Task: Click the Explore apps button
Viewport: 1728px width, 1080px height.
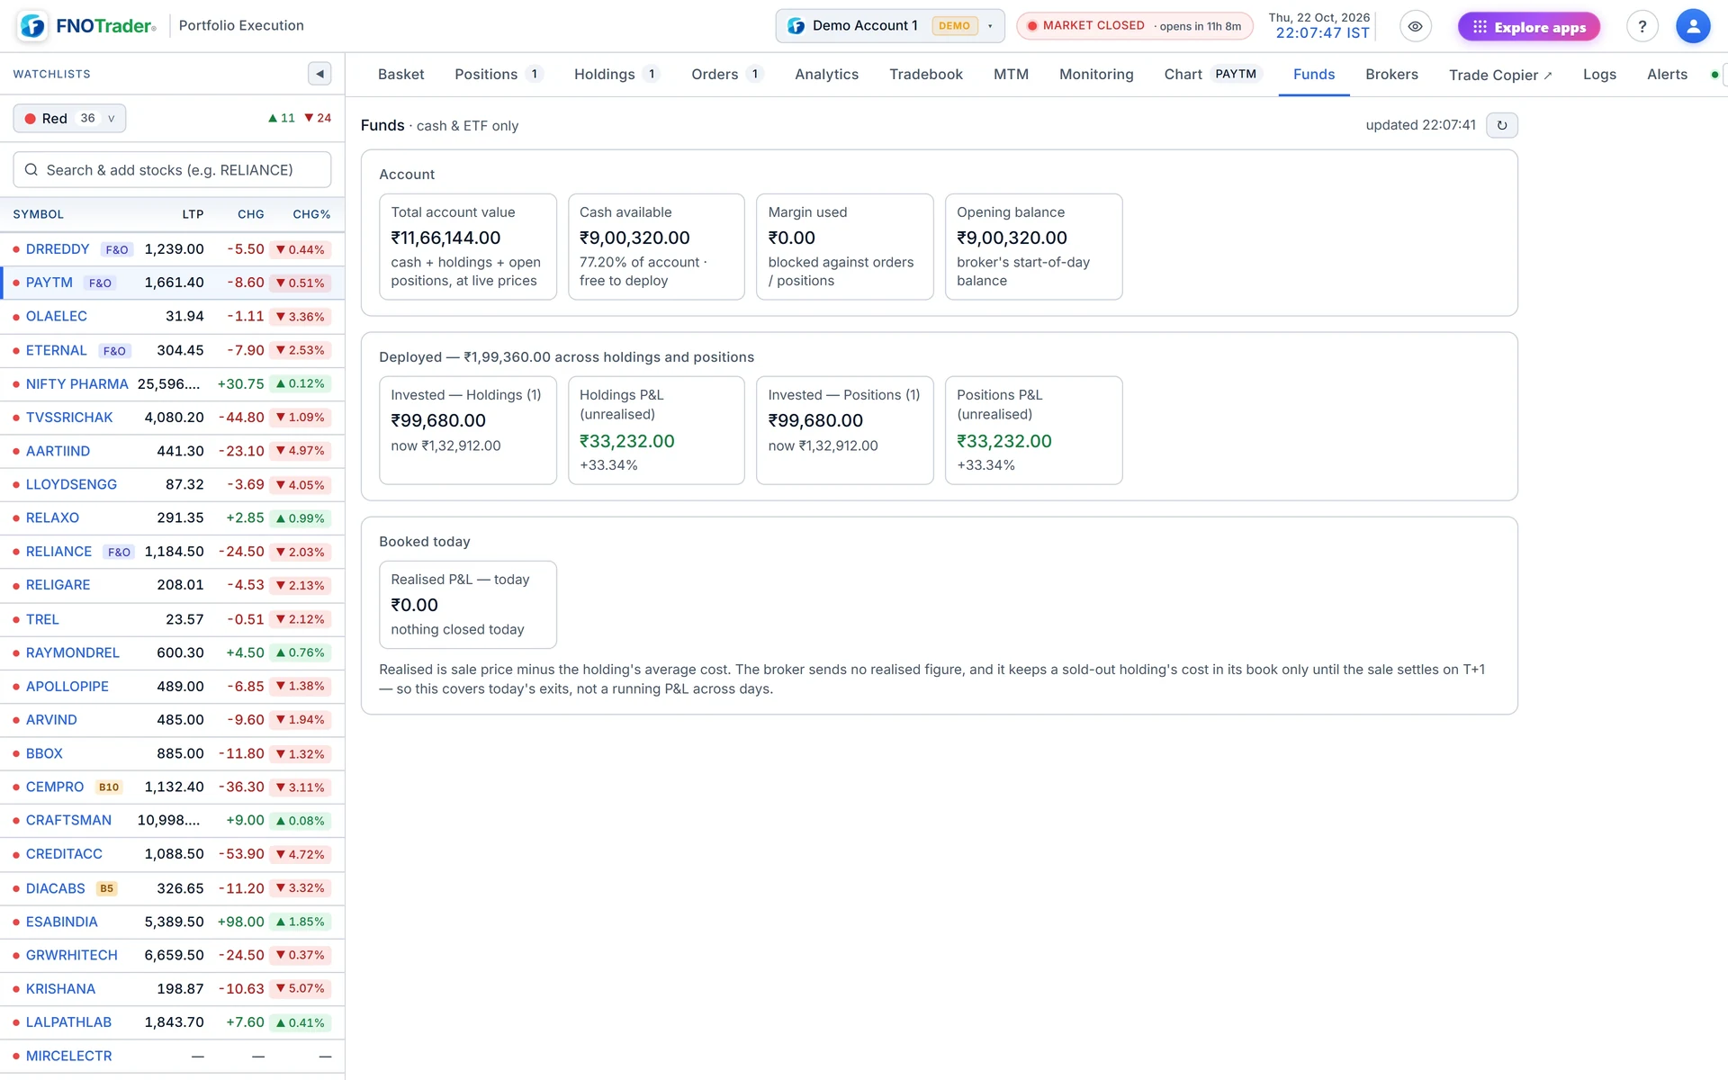Action: (1529, 27)
